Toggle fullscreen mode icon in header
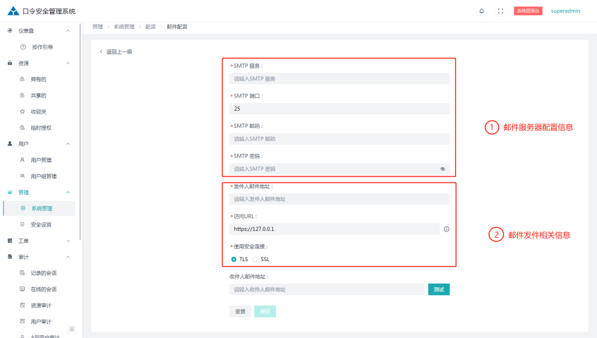This screenshot has width=597, height=338. [x=500, y=11]
